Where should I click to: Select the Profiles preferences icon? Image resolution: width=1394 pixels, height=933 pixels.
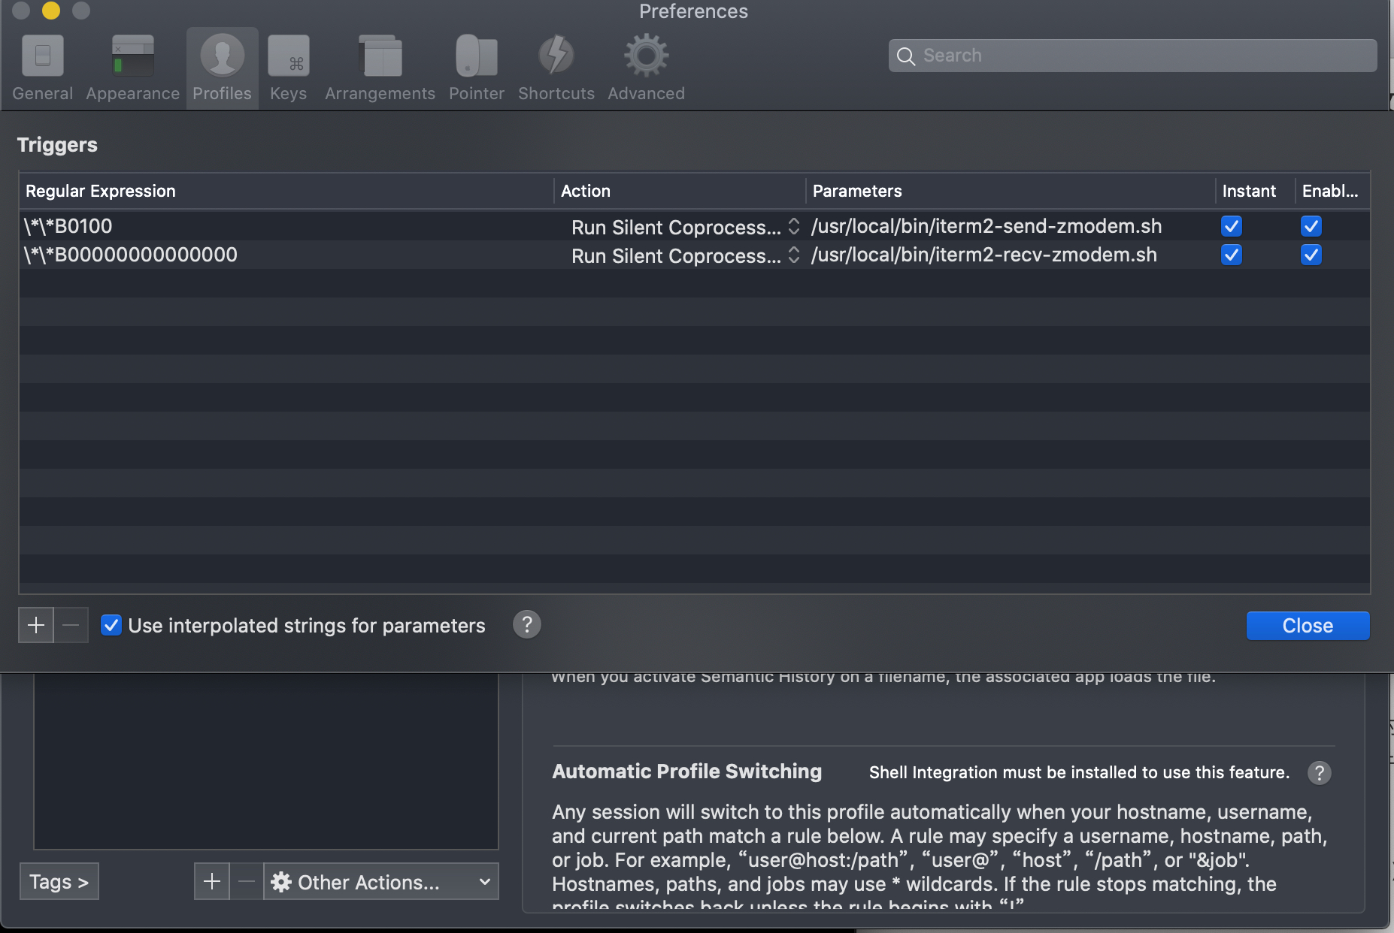pyautogui.click(x=221, y=68)
